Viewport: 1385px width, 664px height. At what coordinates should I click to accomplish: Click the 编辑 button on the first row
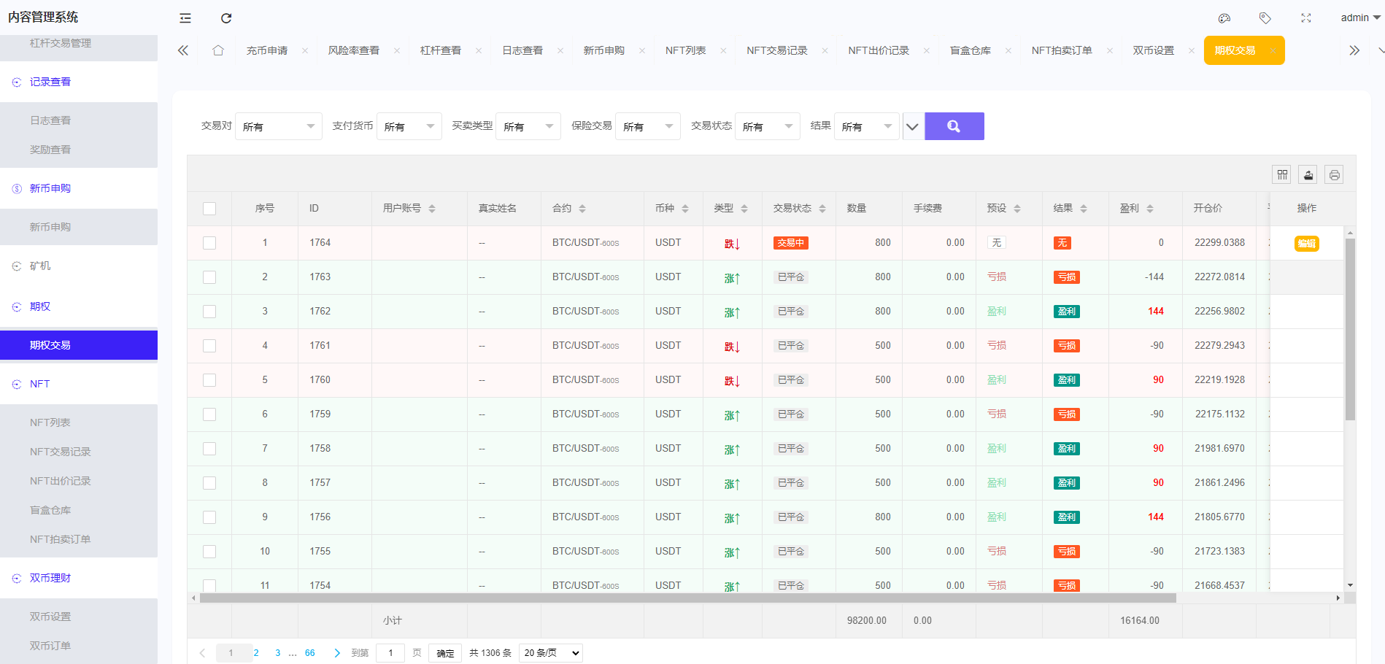(1306, 243)
